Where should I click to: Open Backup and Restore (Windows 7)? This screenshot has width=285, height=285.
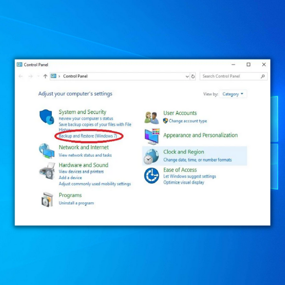[x=88, y=136]
